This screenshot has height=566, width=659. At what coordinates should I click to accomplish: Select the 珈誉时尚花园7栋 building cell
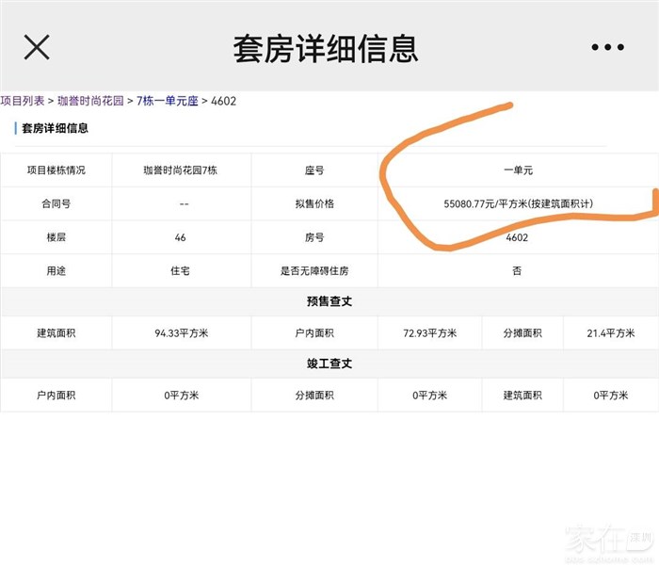pos(181,170)
